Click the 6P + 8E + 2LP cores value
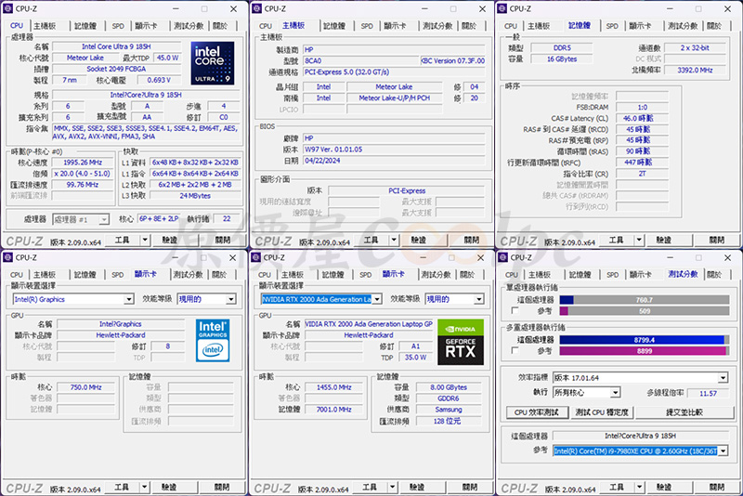Image resolution: width=743 pixels, height=496 pixels. [159, 218]
